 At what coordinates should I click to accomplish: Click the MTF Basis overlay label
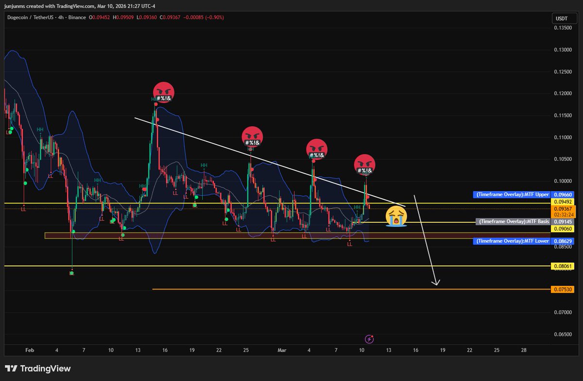[514, 222]
